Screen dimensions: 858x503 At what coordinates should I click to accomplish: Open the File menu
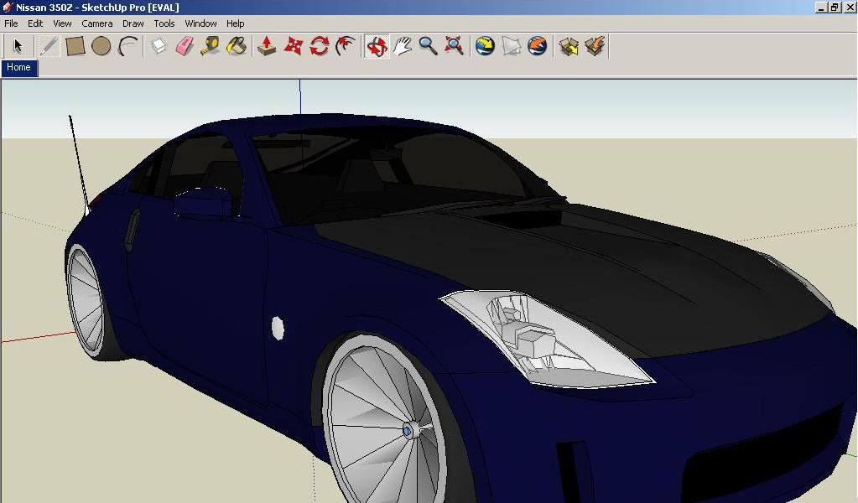pos(11,23)
